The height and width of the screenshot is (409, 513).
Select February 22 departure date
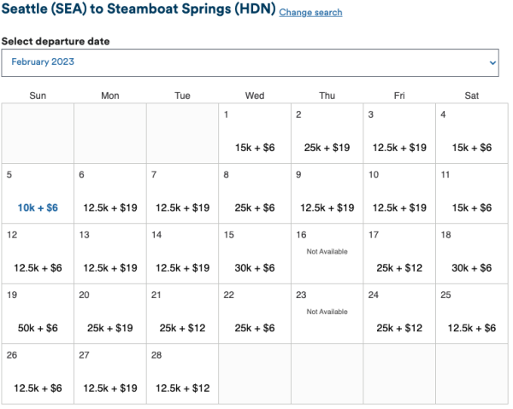coord(255,328)
